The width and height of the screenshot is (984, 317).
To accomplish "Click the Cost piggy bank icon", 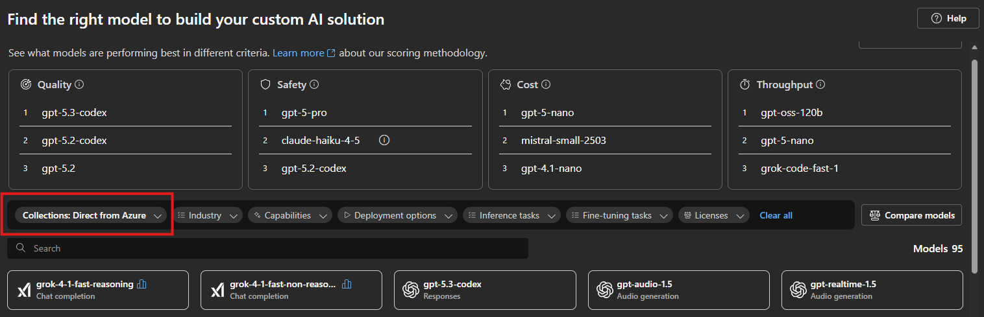I will [506, 84].
